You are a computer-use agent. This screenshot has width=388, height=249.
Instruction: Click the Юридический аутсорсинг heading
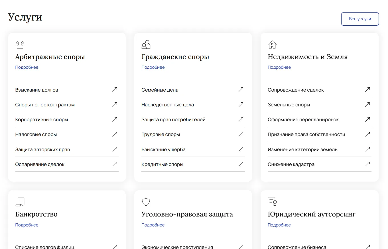(x=312, y=214)
